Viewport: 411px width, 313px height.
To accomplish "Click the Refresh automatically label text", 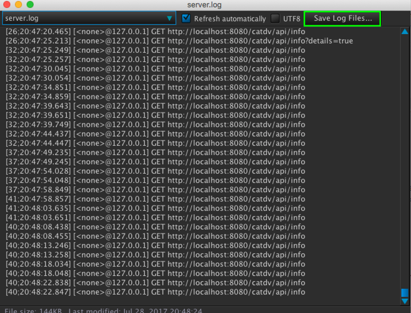I will pos(230,19).
